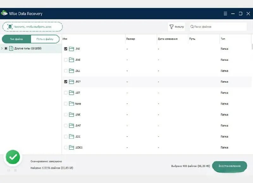Select the None row name
Viewport: 253px width, 183px height.
pyautogui.click(x=78, y=104)
